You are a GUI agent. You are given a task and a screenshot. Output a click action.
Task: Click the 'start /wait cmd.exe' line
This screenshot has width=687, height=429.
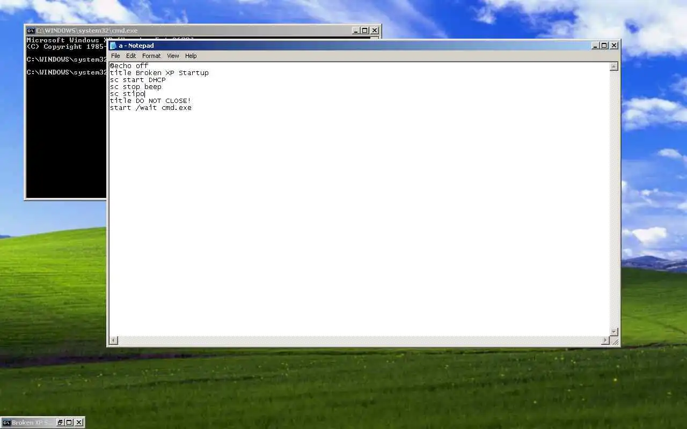point(150,108)
